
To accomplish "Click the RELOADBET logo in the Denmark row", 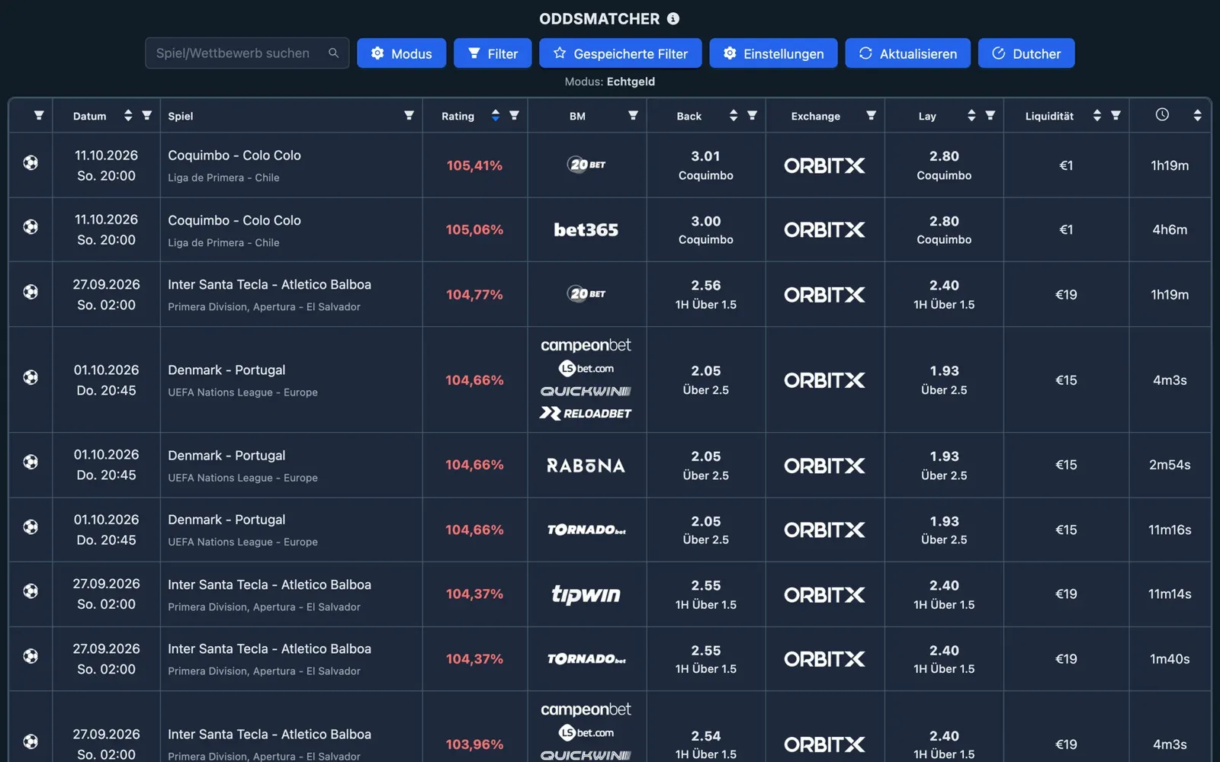I will tap(586, 414).
